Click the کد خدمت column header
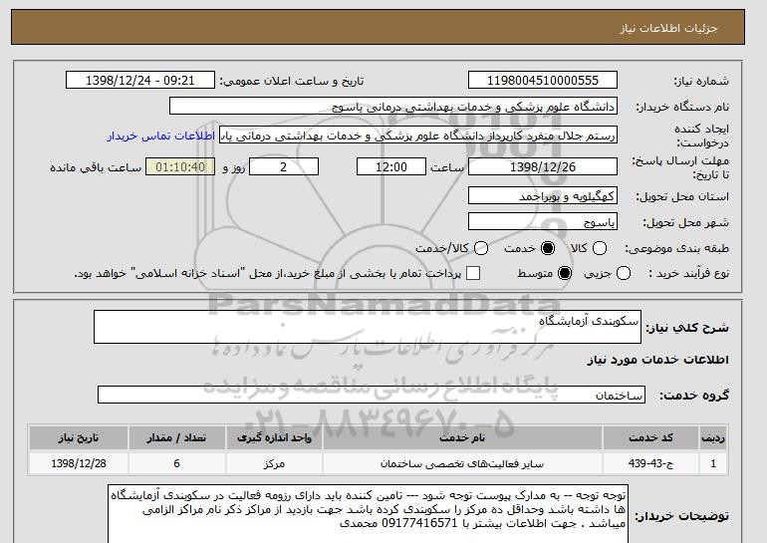 [650, 437]
